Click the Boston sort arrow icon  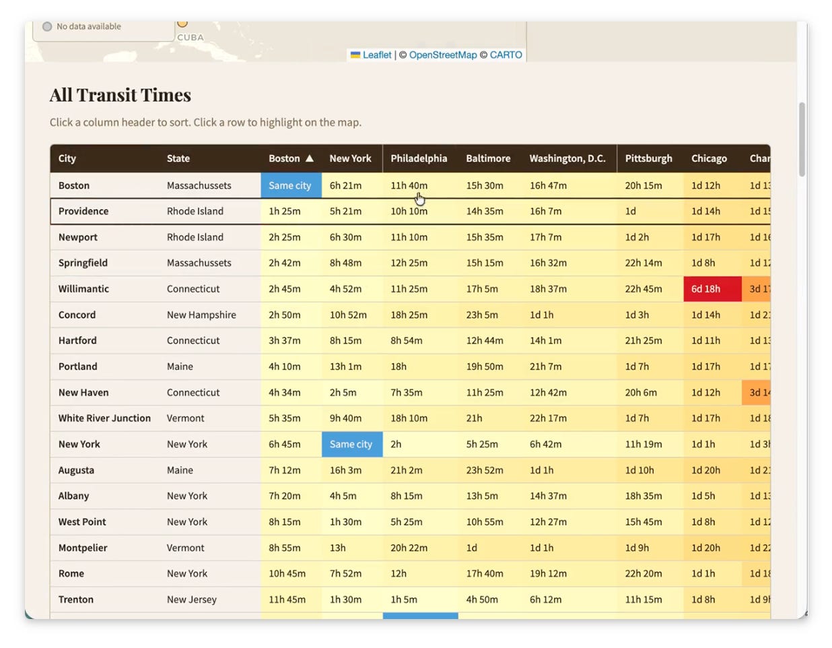(310, 158)
